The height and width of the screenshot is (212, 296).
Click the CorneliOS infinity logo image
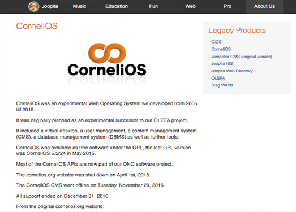107,64
